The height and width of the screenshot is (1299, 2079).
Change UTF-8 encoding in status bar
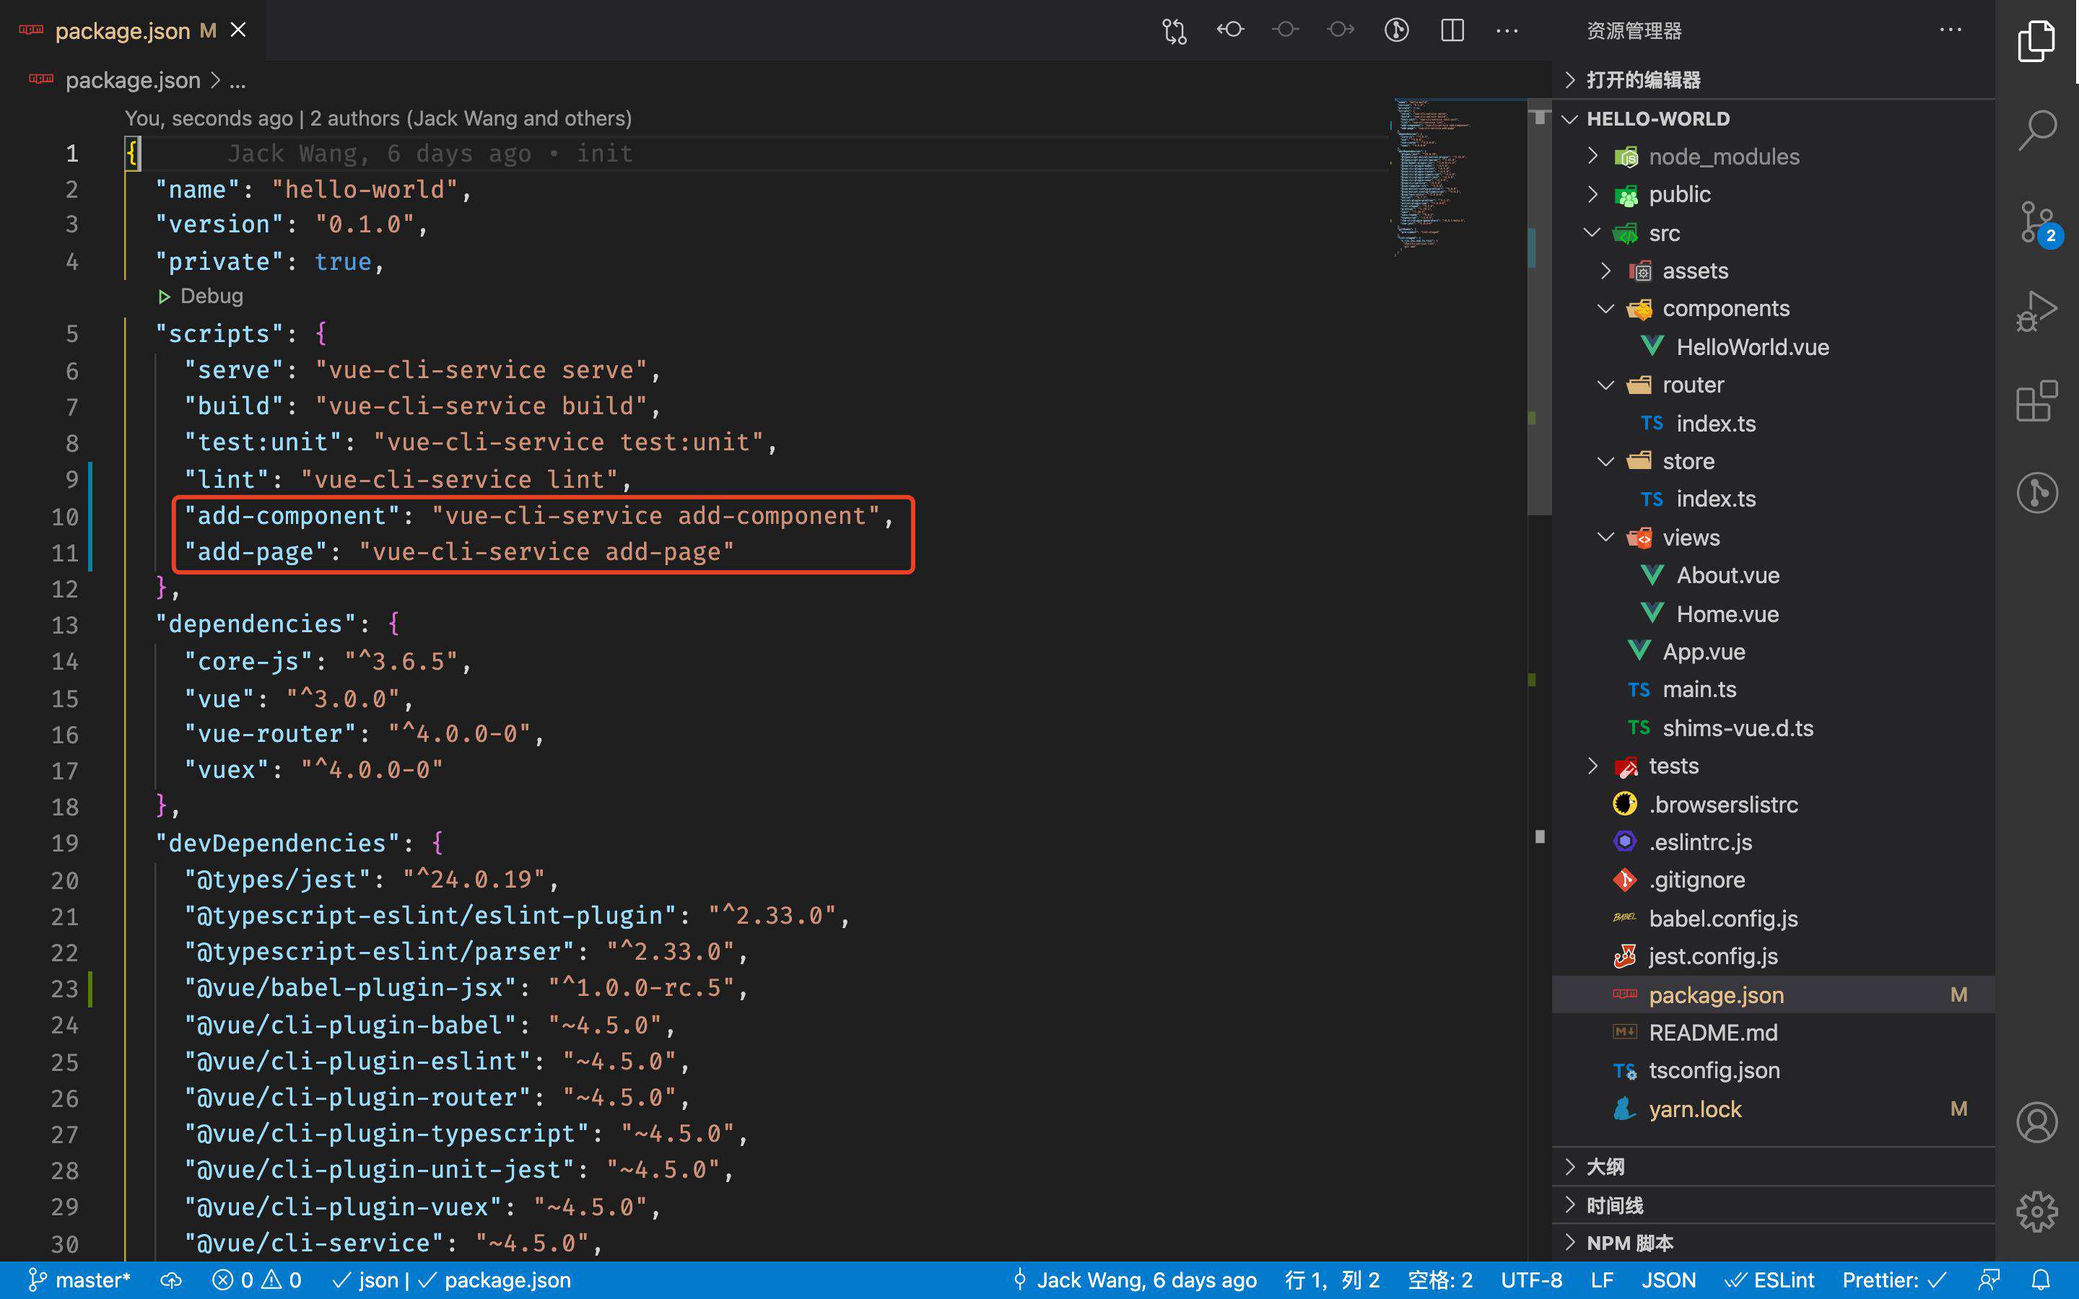click(1531, 1280)
